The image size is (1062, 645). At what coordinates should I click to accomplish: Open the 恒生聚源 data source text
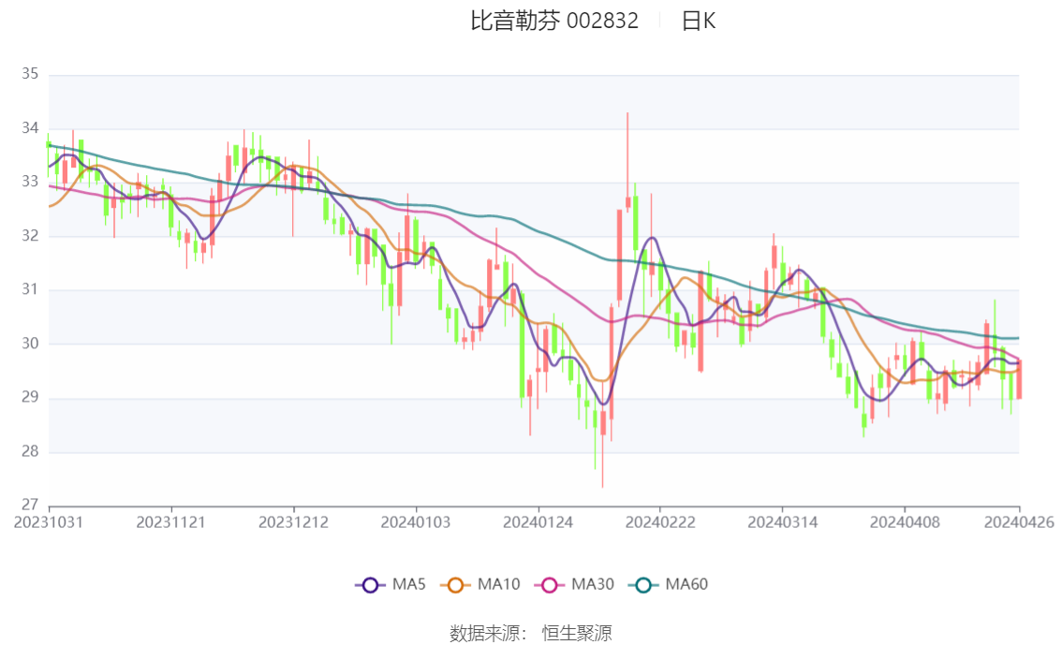577,634
